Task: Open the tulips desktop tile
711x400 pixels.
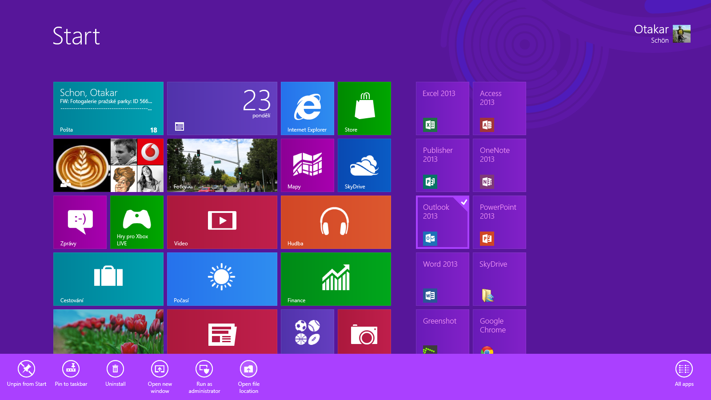Action: click(108, 332)
